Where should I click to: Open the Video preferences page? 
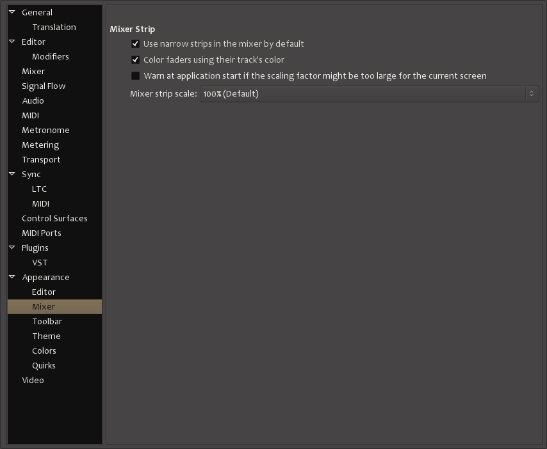click(x=33, y=380)
